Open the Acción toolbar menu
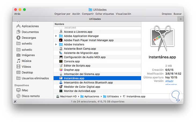The width and height of the screenshot is (196, 122). coord(76,14)
